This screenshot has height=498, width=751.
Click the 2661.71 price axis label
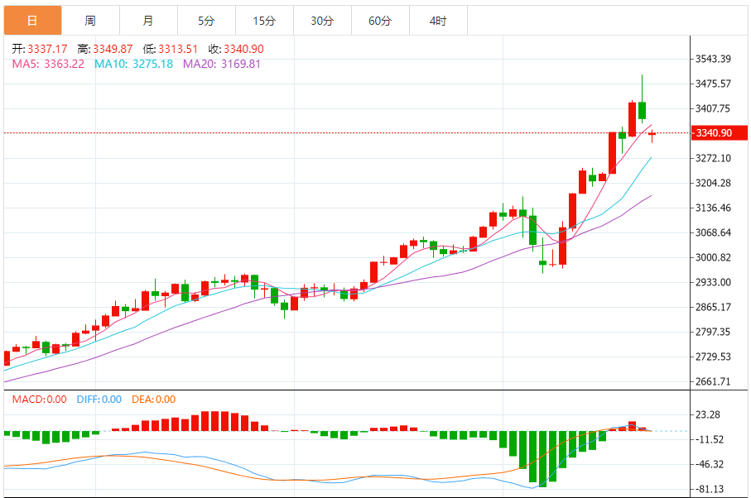click(x=713, y=381)
